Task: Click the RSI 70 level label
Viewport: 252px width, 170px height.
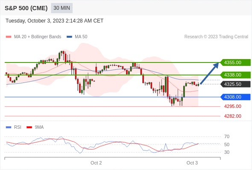Action: pyautogui.click(x=227, y=136)
